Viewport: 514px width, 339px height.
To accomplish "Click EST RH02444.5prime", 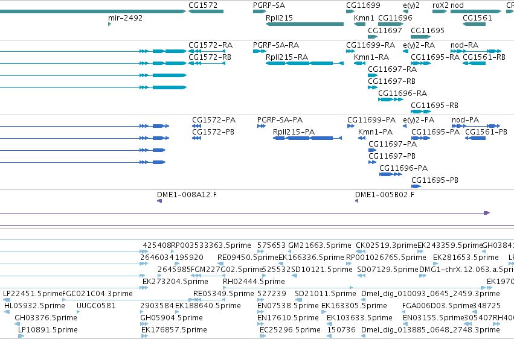I will click(x=254, y=282).
